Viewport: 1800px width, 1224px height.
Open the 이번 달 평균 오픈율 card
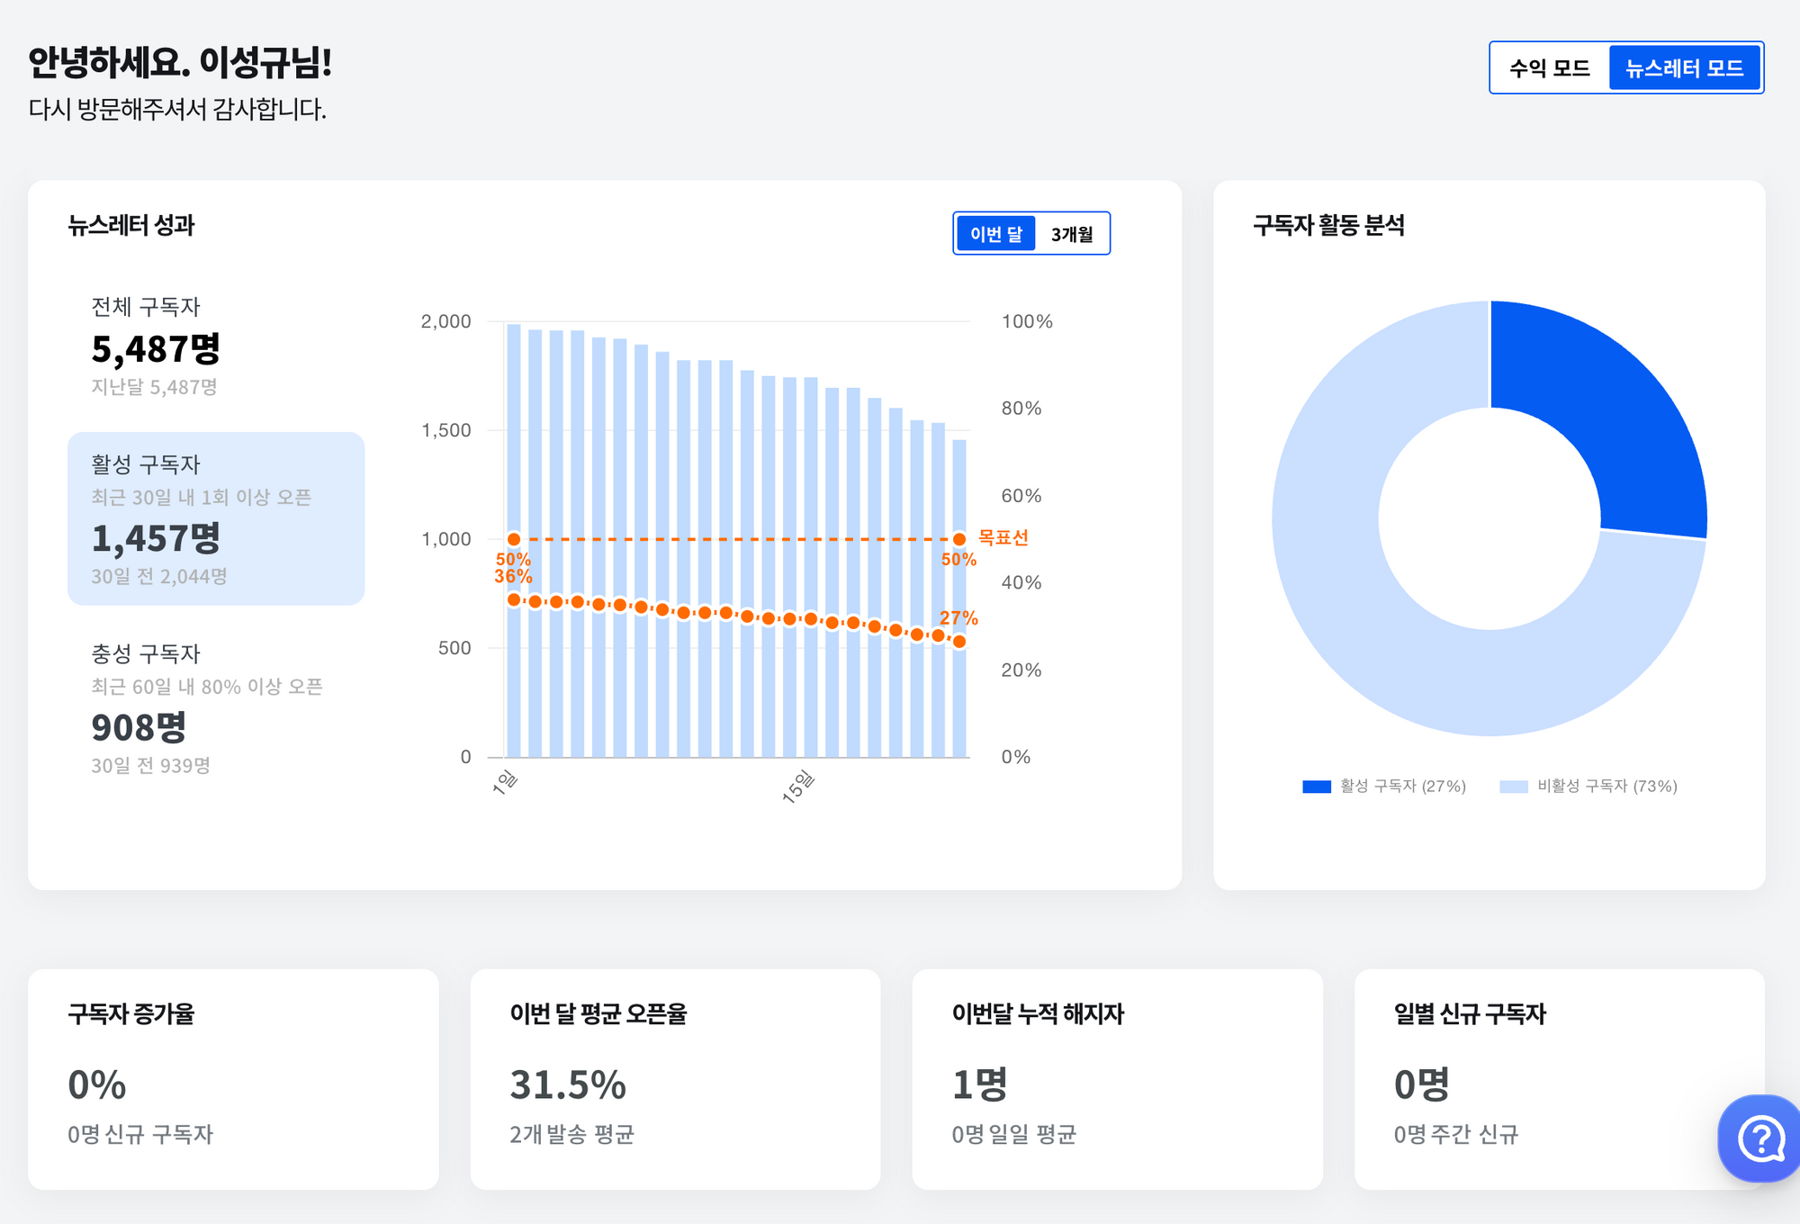pyautogui.click(x=675, y=1079)
